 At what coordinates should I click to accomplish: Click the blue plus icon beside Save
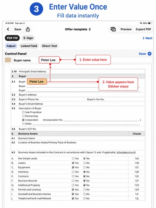[x=149, y=54]
